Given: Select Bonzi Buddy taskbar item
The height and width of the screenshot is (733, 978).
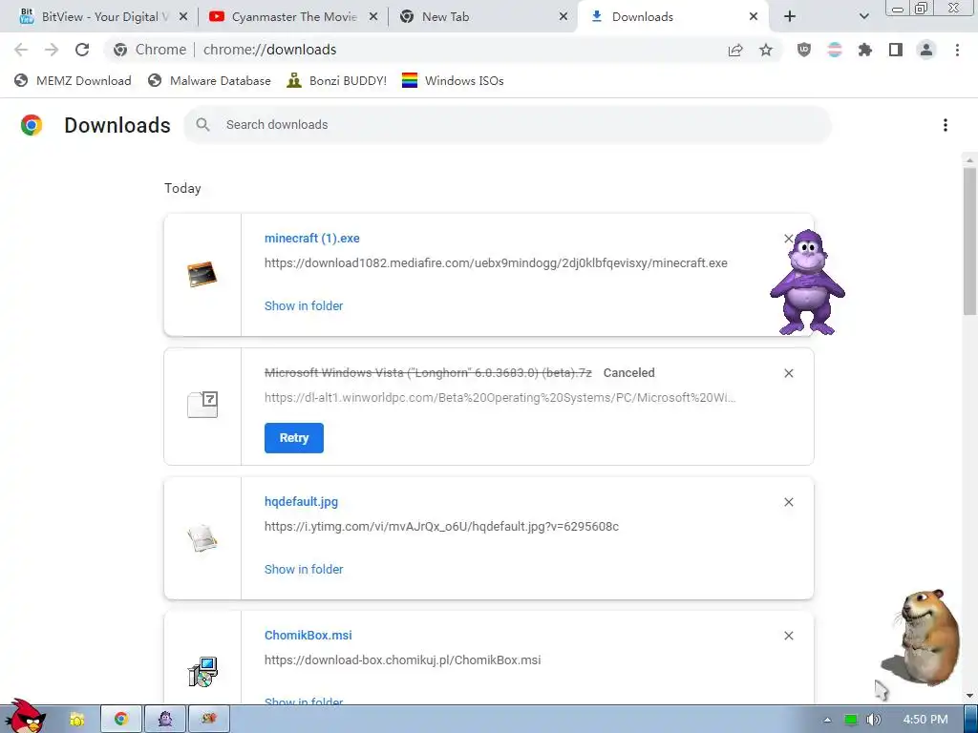Looking at the screenshot, I should pos(165,720).
